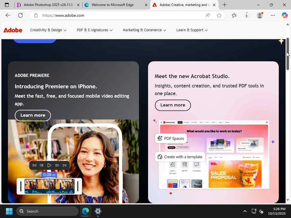The width and height of the screenshot is (291, 218).
Task: Click the 0:08 timeline playhead marker
Action: tap(49, 175)
